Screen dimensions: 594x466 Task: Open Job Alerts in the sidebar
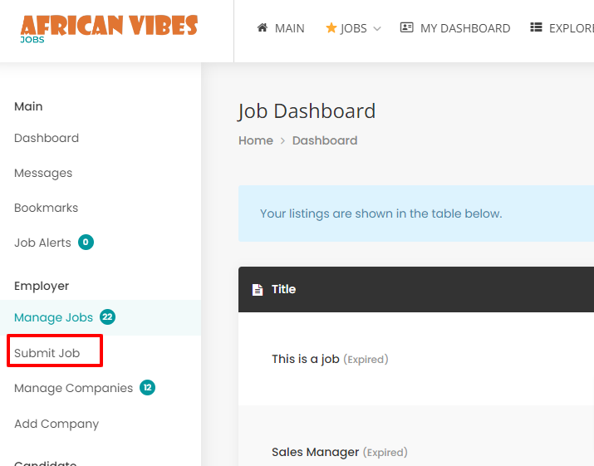[x=43, y=243]
